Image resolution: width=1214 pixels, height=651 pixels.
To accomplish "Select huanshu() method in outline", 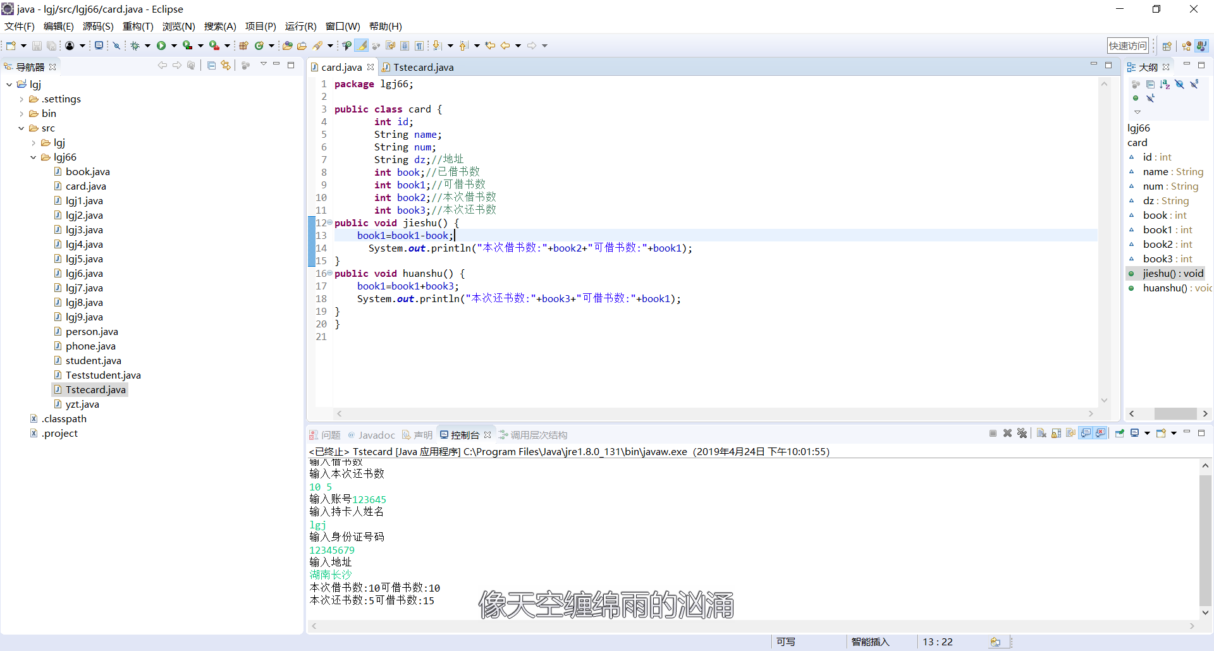I will tap(1165, 288).
